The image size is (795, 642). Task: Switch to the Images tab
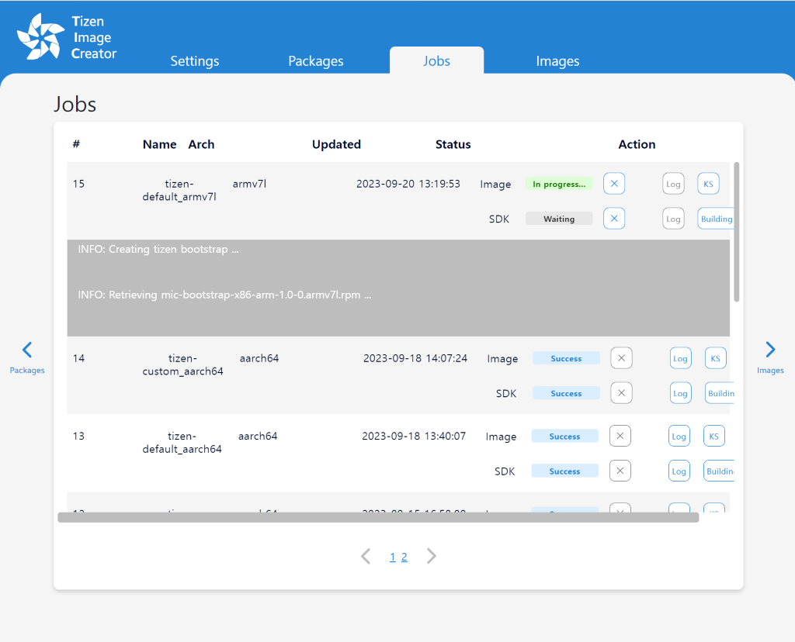pyautogui.click(x=557, y=61)
